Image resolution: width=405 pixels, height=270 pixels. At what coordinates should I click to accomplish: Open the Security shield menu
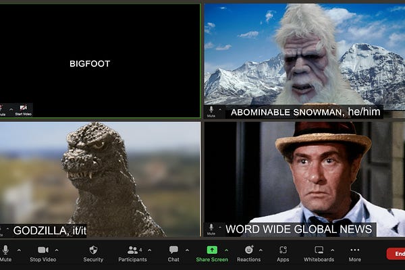93,254
